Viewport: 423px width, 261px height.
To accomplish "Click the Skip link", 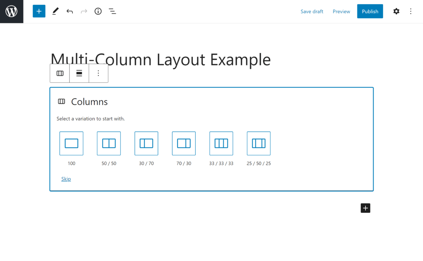I will [66, 179].
